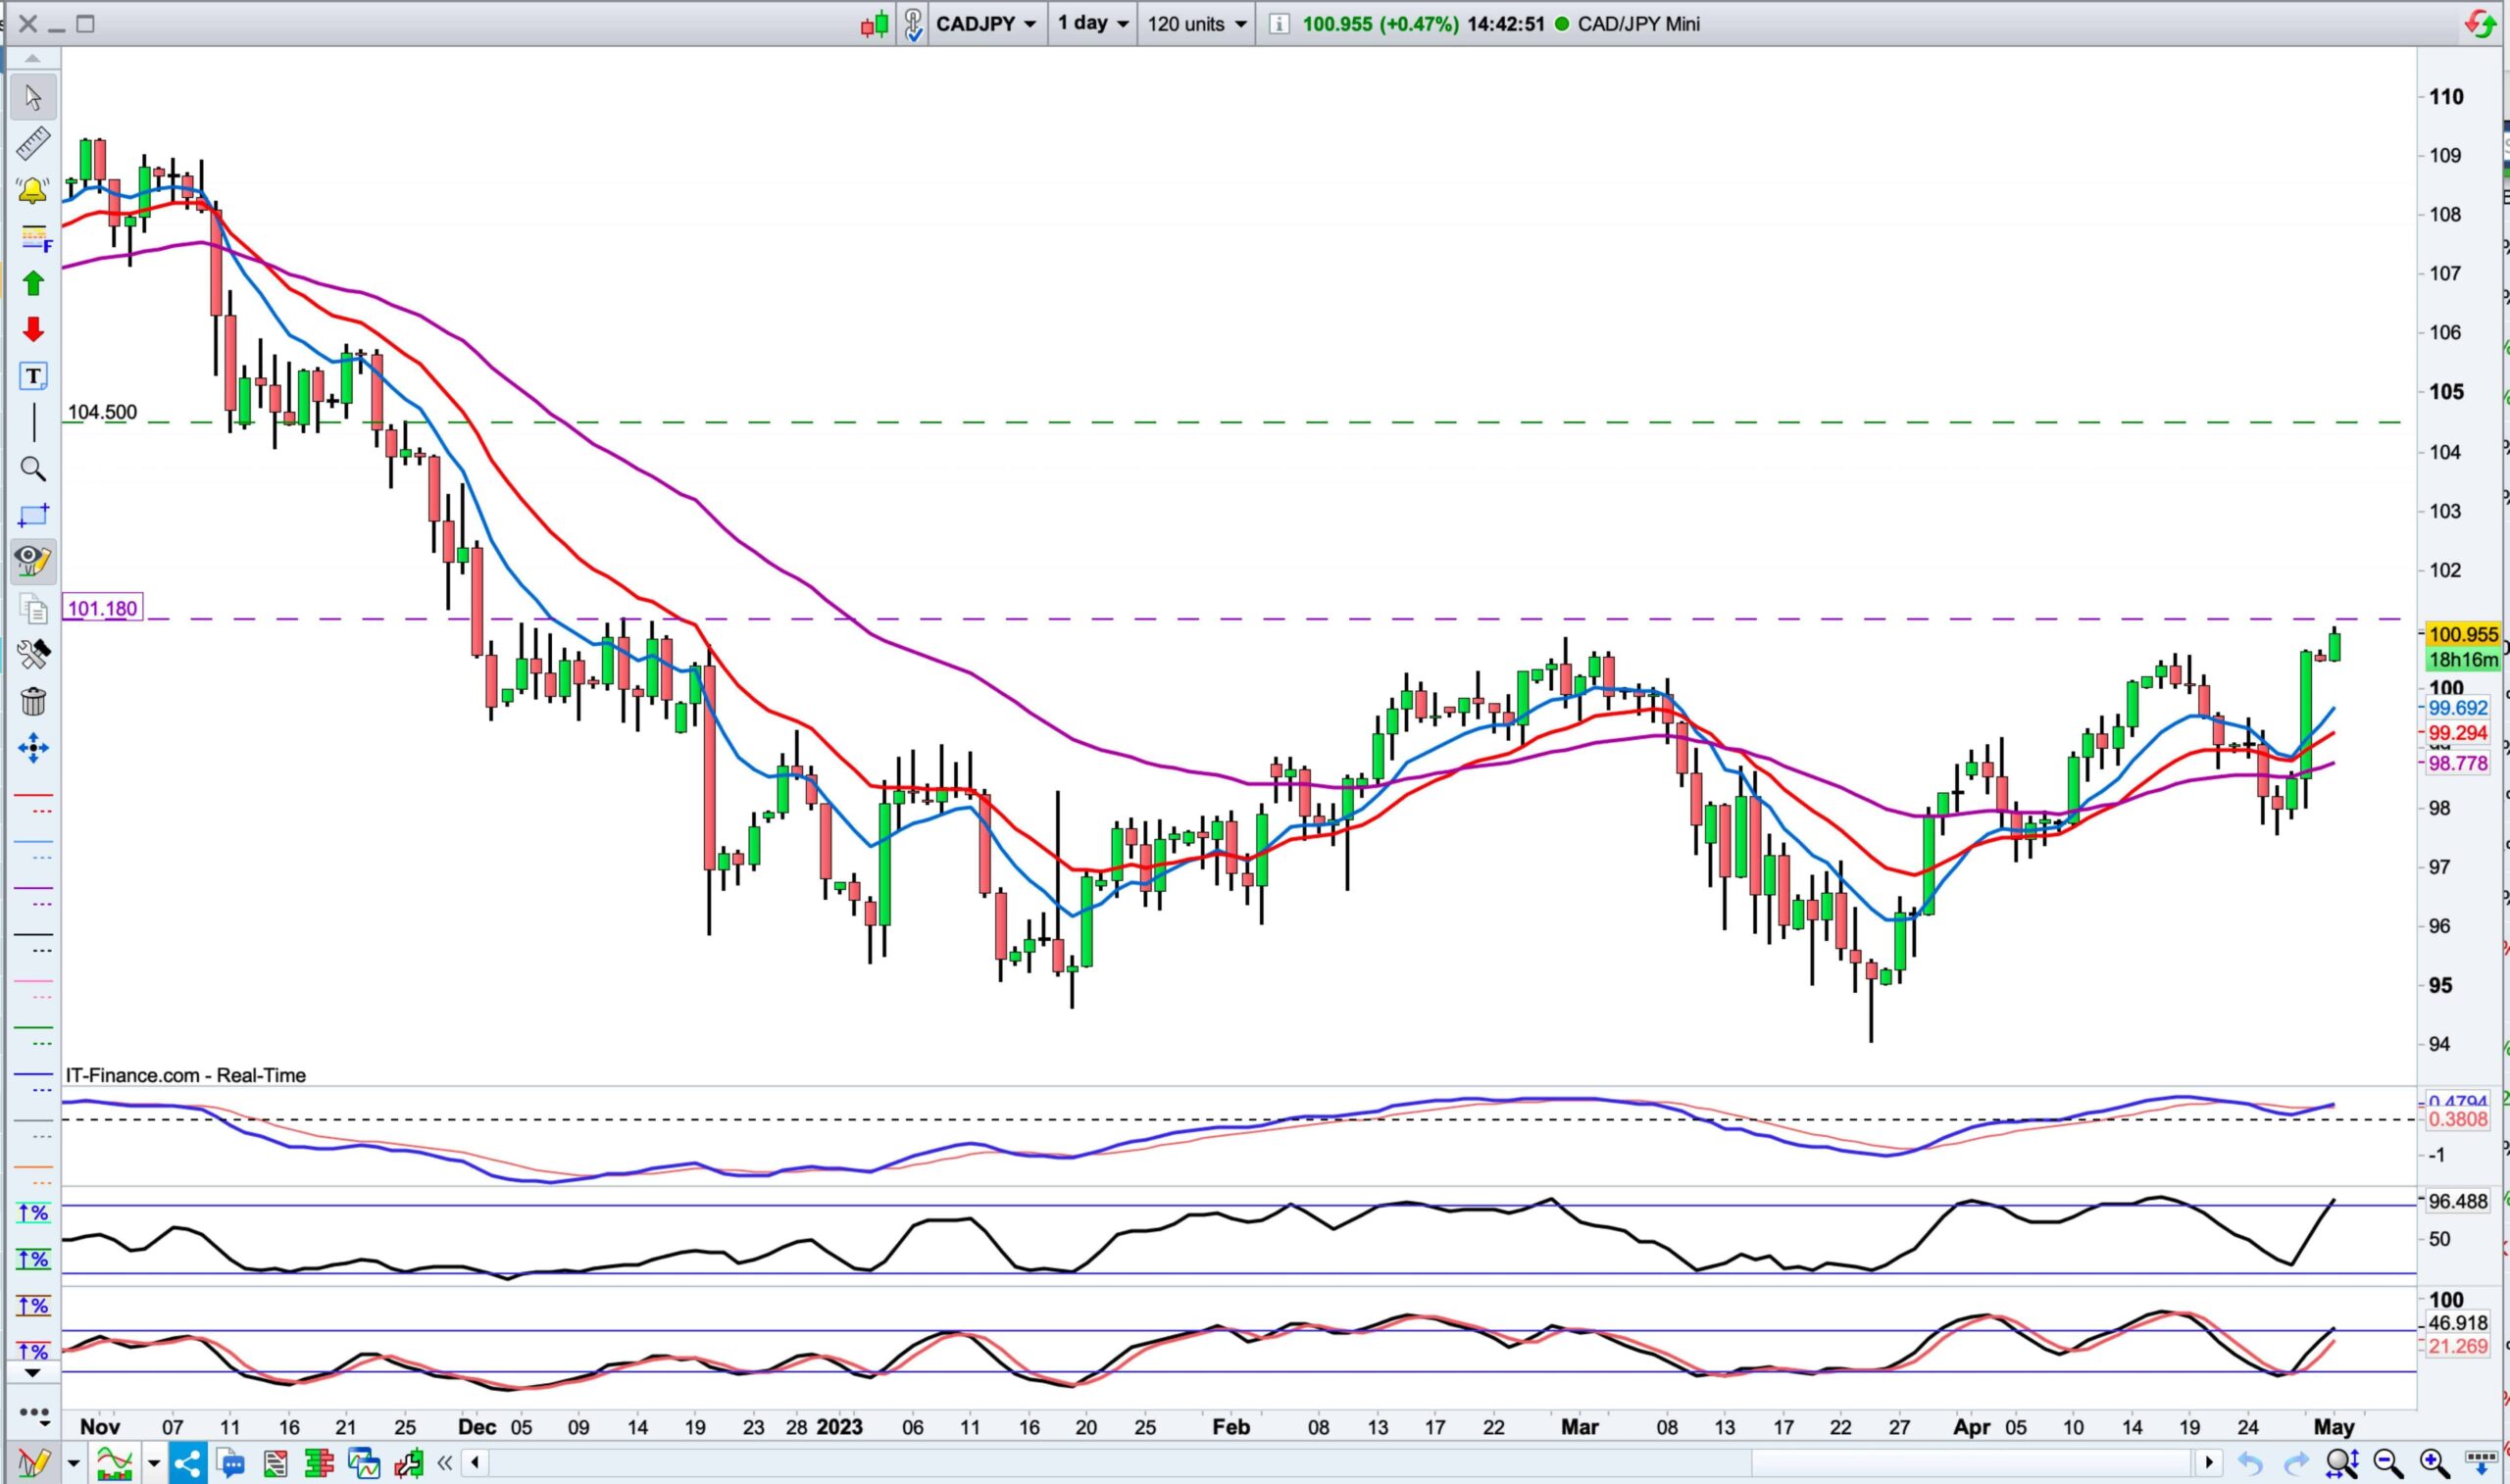The image size is (2510, 1484).
Task: Choose the text annotation T tool
Action: [x=33, y=376]
